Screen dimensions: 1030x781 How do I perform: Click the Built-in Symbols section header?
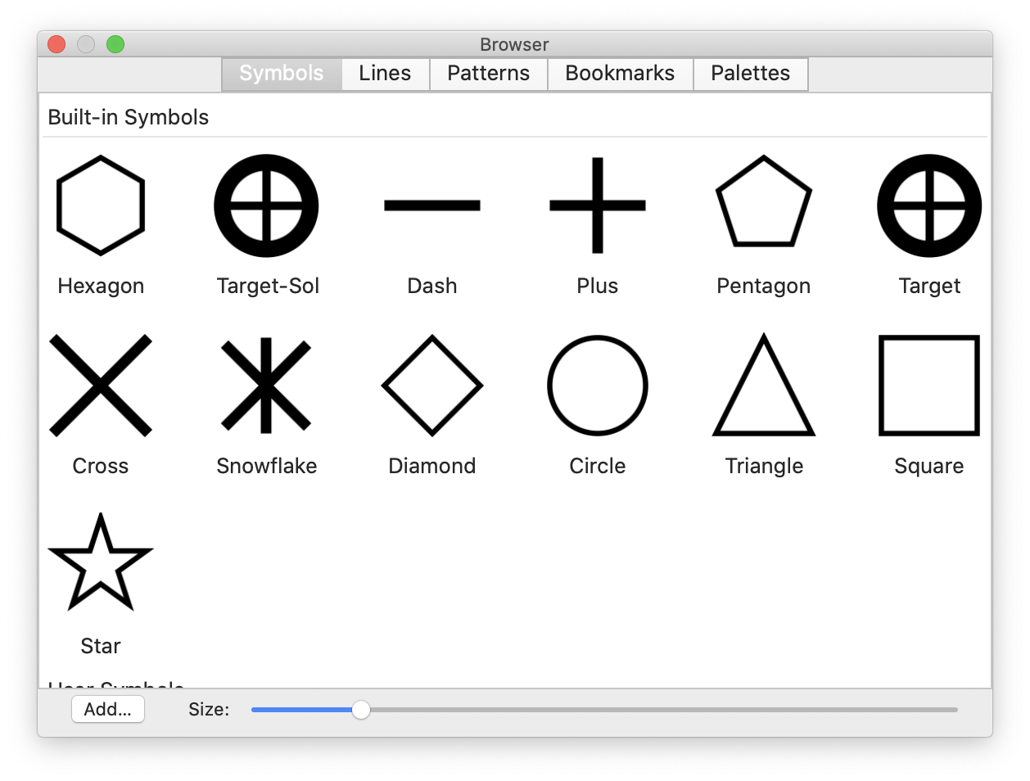click(128, 116)
